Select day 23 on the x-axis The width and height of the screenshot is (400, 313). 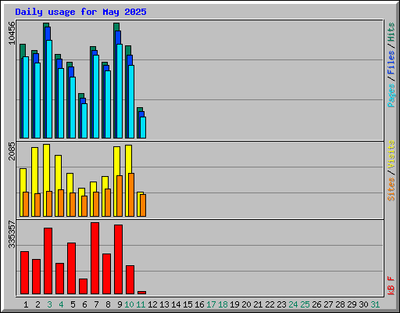coord(281,304)
